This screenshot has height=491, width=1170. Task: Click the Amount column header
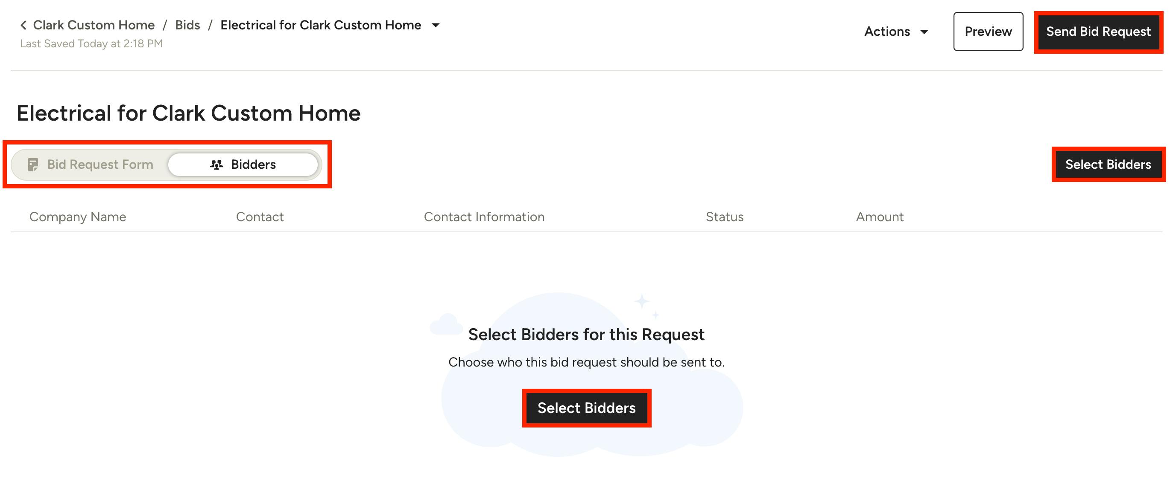(880, 217)
